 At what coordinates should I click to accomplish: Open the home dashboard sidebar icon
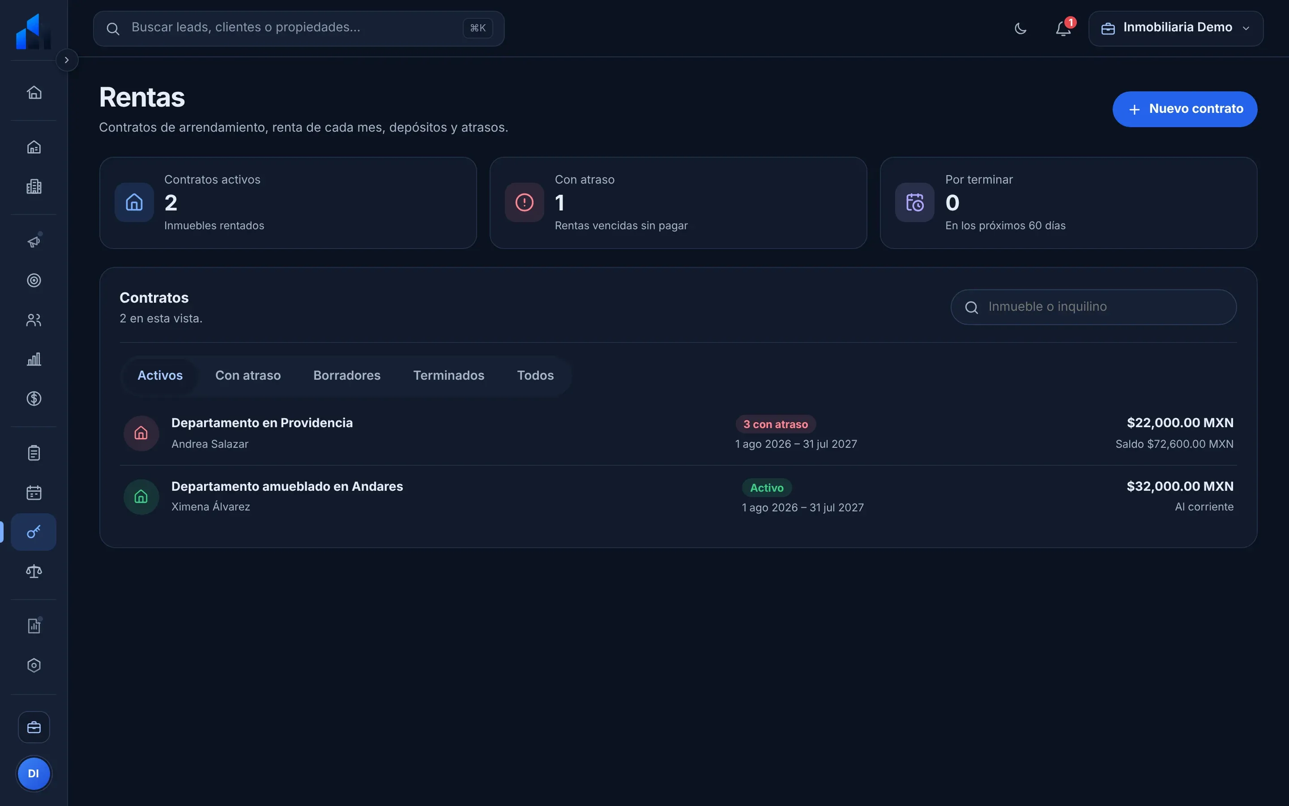click(x=34, y=92)
